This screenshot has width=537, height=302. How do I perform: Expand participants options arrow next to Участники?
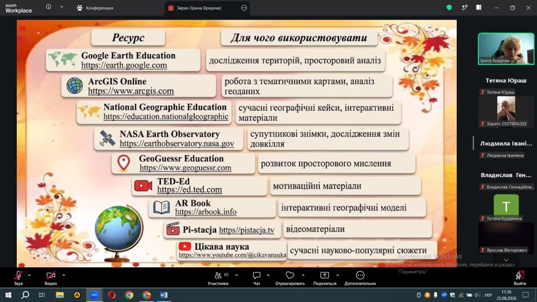pos(237,275)
